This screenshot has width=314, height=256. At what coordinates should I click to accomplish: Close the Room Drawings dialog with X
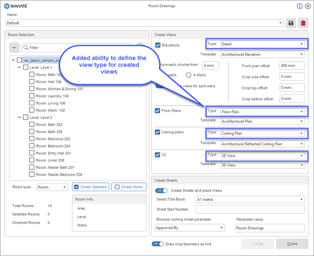[x=308, y=6]
